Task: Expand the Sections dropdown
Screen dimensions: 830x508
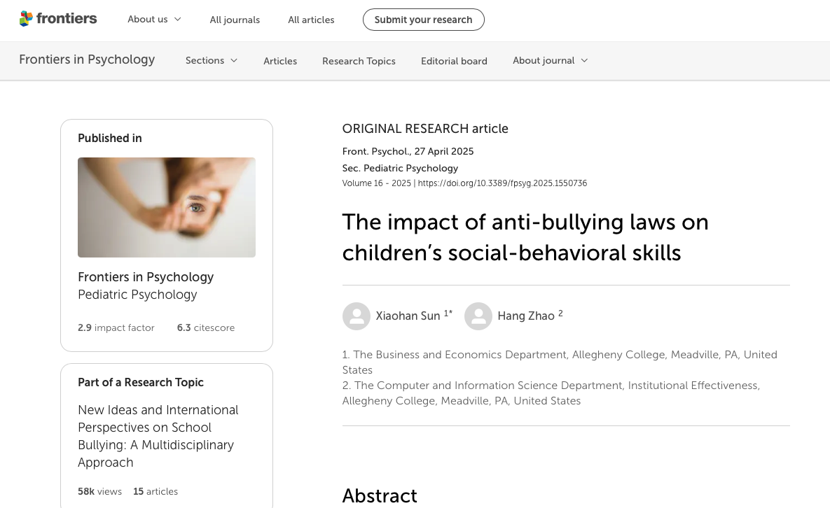Action: tap(212, 61)
